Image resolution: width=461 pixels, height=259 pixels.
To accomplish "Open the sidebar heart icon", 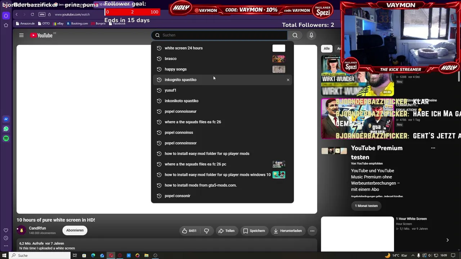I will (x=6, y=230).
